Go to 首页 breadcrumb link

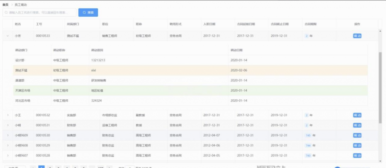(5, 5)
